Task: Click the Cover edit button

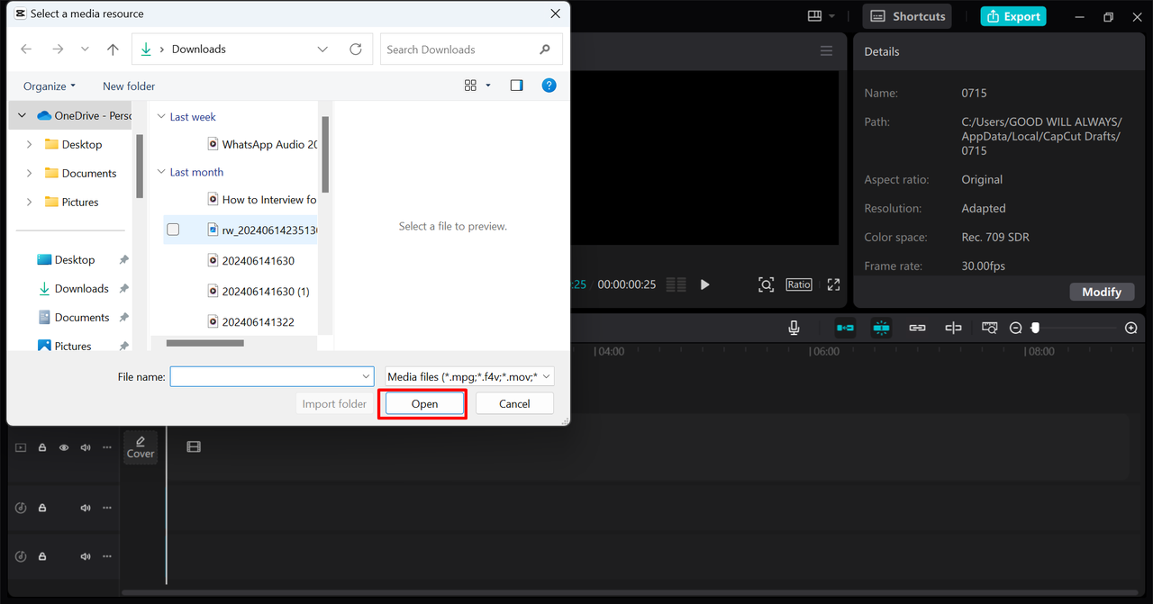Action: point(141,446)
